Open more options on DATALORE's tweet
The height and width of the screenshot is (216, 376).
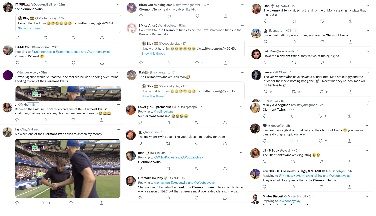point(119,47)
